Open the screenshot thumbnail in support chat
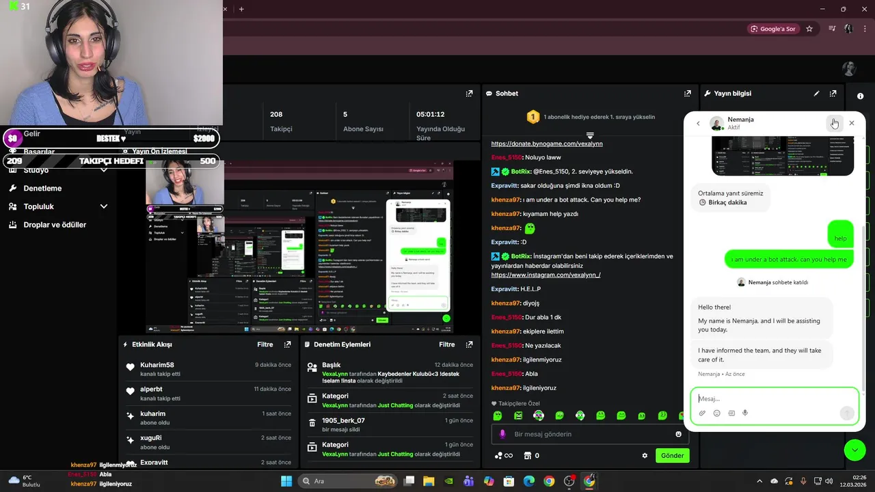Viewport: 875px width, 492px height. tap(783, 155)
